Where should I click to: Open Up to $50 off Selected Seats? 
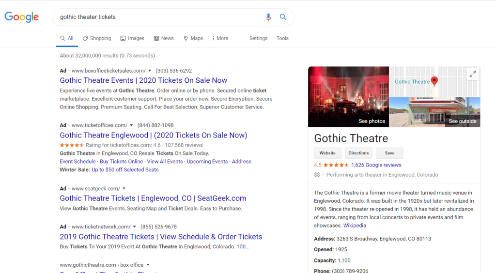pyautogui.click(x=125, y=170)
